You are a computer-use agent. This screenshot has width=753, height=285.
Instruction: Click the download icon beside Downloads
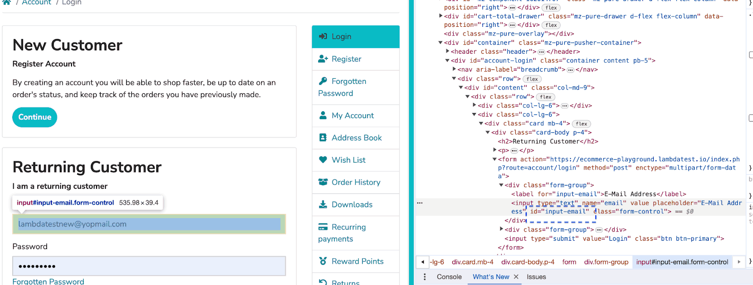coord(323,204)
